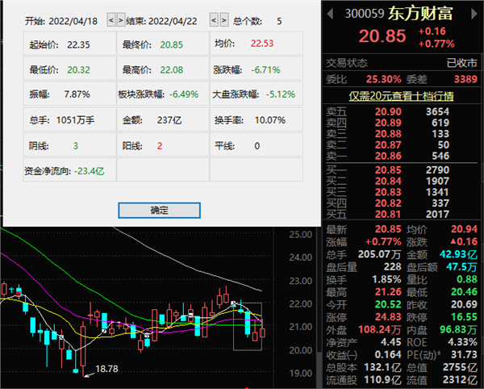Click the start date previous arrow
The height and width of the screenshot is (389, 484).
tap(111, 19)
